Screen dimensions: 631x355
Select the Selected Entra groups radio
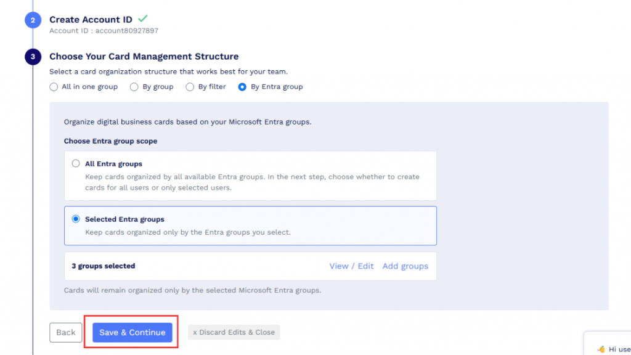tap(76, 219)
